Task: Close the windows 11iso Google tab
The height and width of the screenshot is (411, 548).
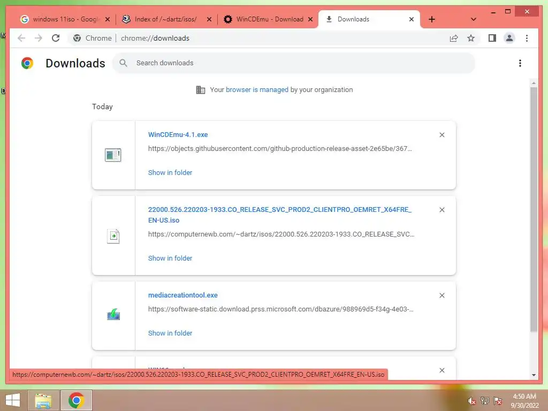Action: [x=108, y=19]
